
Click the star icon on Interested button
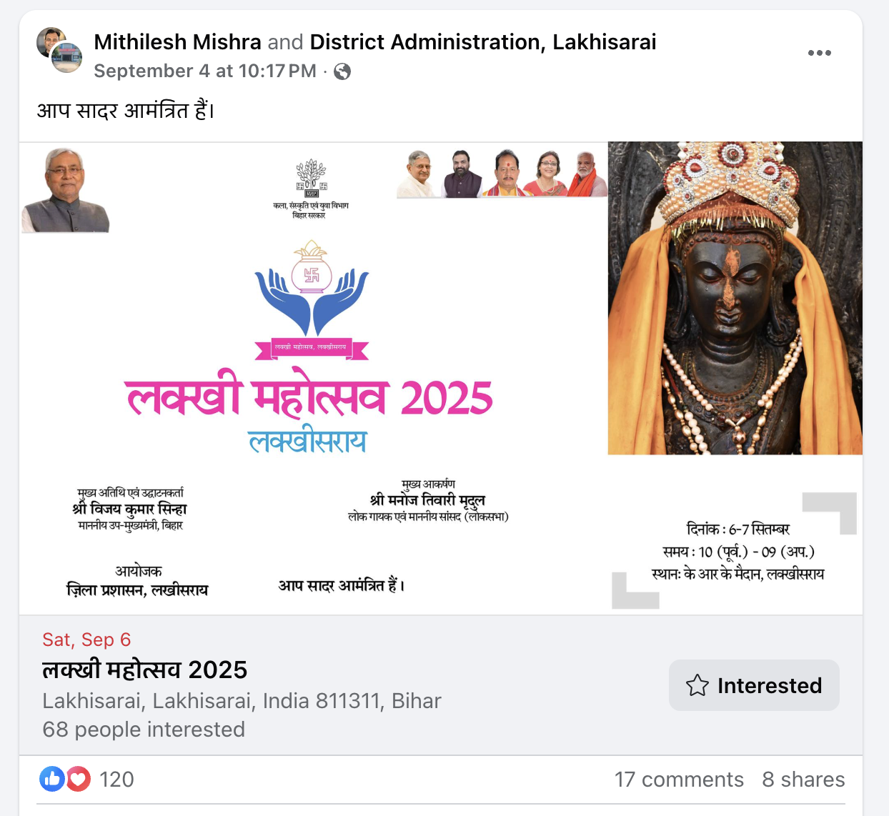697,685
